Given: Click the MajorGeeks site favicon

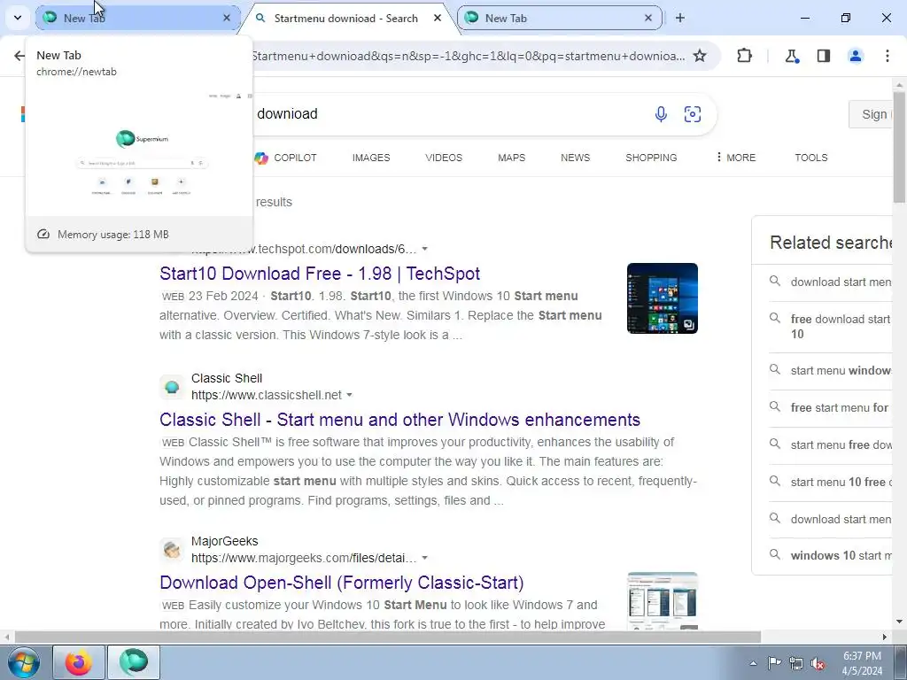Looking at the screenshot, I should coord(172,549).
